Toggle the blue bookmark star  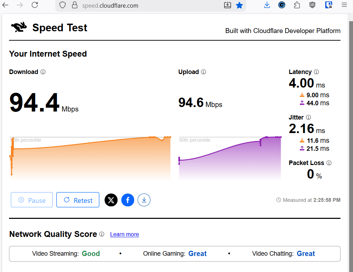[239, 5]
